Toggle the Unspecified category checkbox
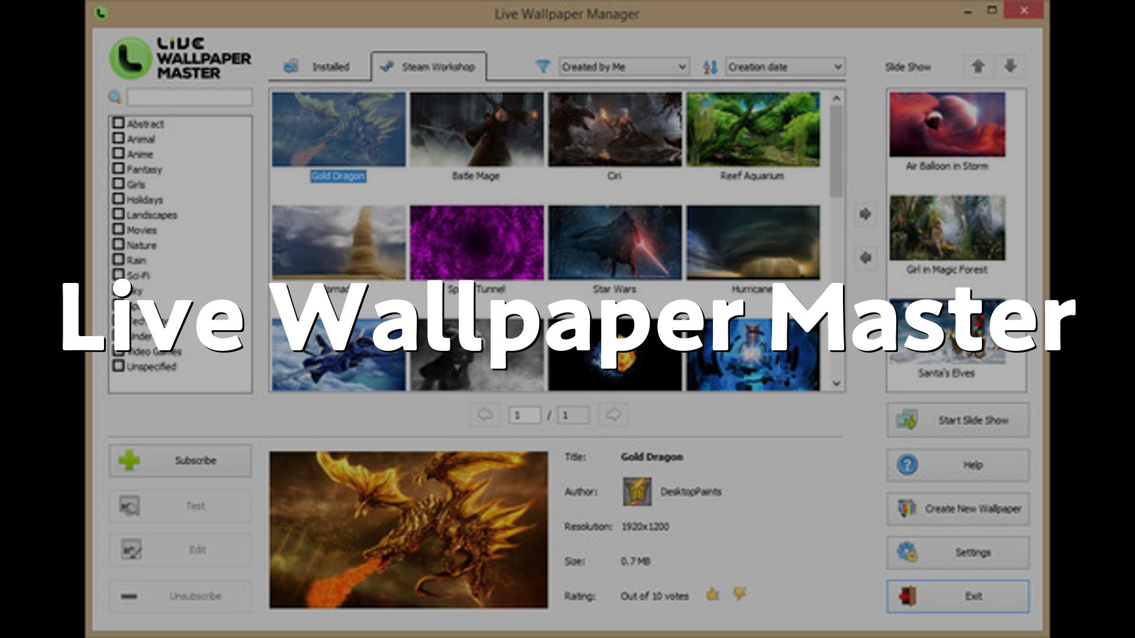This screenshot has height=638, width=1135. coord(118,366)
